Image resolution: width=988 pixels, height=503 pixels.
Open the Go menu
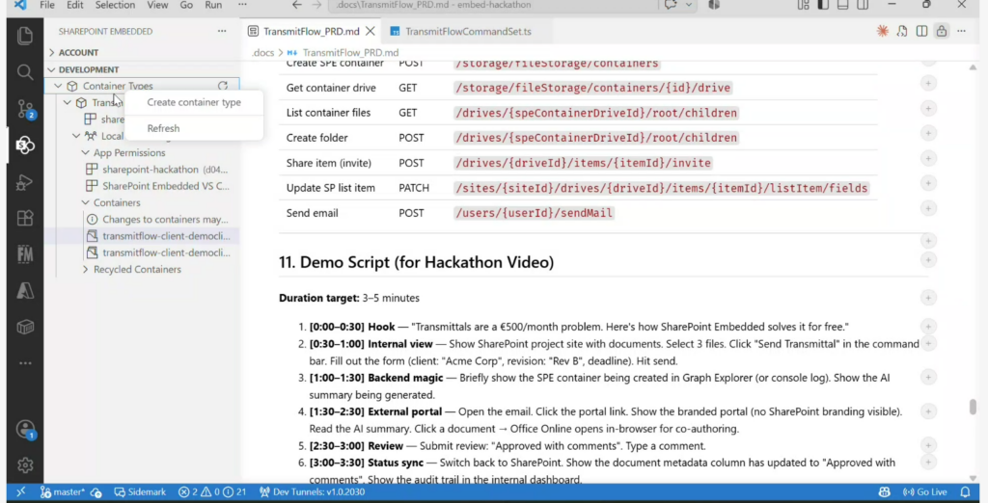coord(186,5)
